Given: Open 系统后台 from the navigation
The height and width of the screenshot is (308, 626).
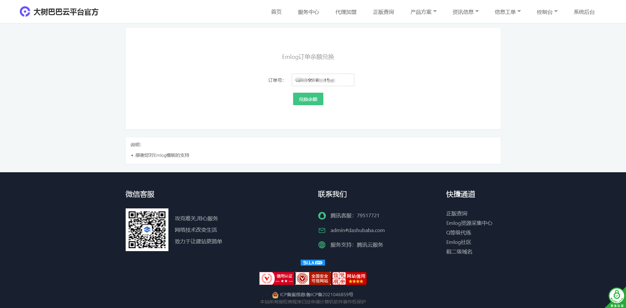Looking at the screenshot, I should [x=584, y=12].
